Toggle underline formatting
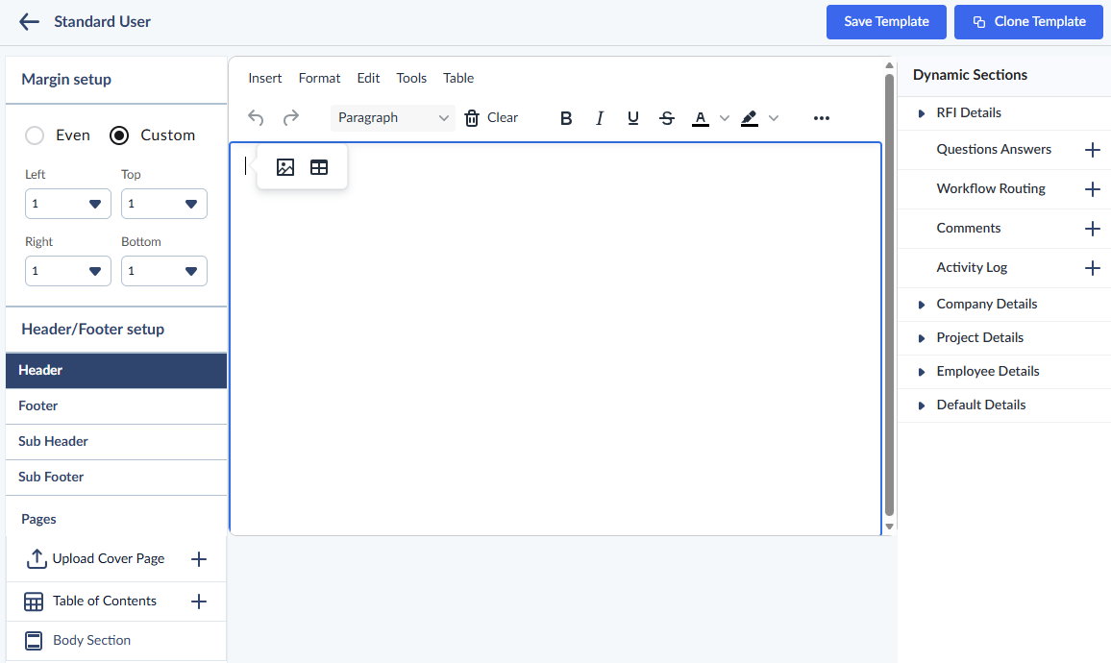The width and height of the screenshot is (1111, 663). click(x=633, y=118)
